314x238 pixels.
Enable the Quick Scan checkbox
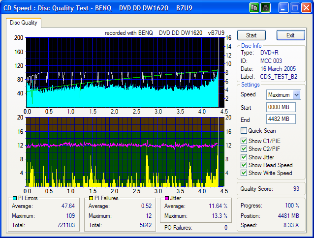click(x=244, y=131)
